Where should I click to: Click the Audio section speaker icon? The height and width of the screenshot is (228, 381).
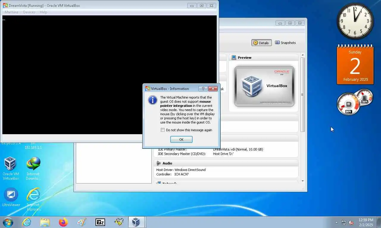tap(159, 163)
